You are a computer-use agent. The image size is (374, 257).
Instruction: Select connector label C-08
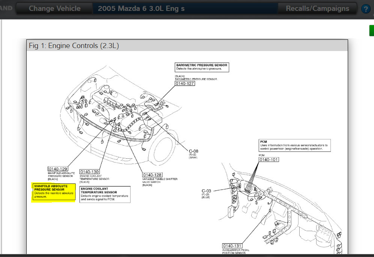(193, 151)
